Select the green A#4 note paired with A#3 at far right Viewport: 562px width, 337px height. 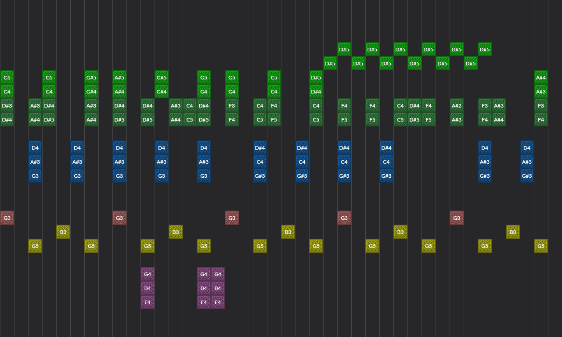540,78
